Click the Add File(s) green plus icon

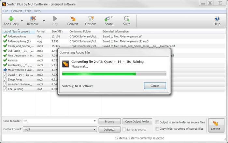[11, 19]
